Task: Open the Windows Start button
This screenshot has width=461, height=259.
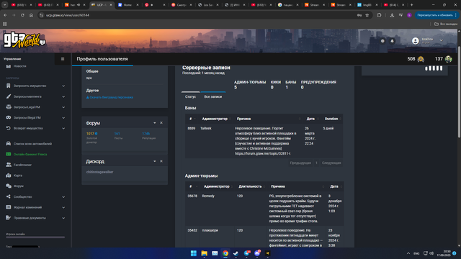Action: pos(194,253)
